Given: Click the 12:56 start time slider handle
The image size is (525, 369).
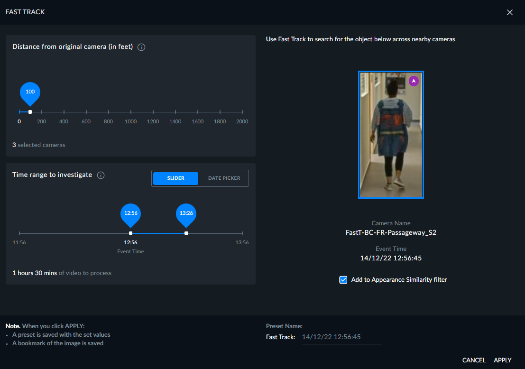Looking at the screenshot, I should pos(130,233).
